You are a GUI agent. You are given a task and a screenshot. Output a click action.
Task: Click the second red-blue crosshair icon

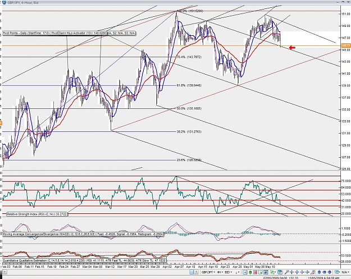coord(297,272)
